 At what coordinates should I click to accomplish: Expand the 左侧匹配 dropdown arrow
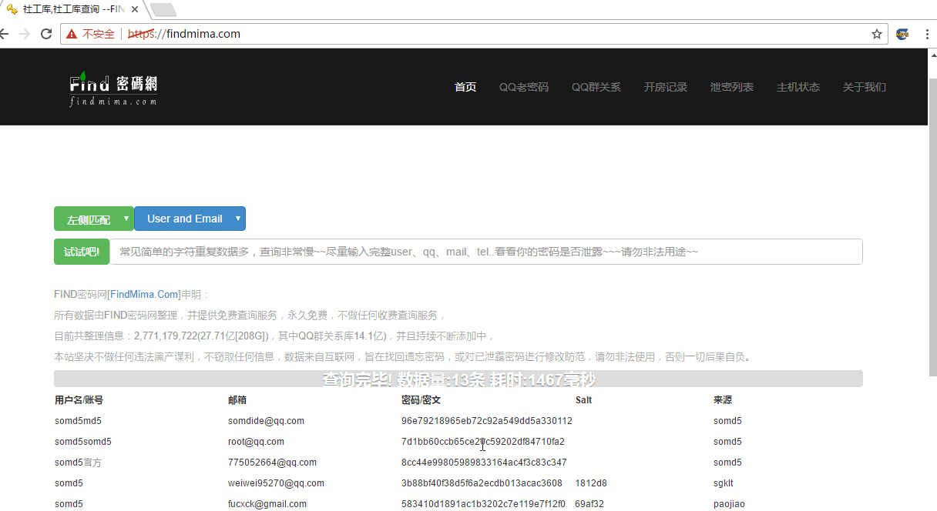pyautogui.click(x=127, y=219)
